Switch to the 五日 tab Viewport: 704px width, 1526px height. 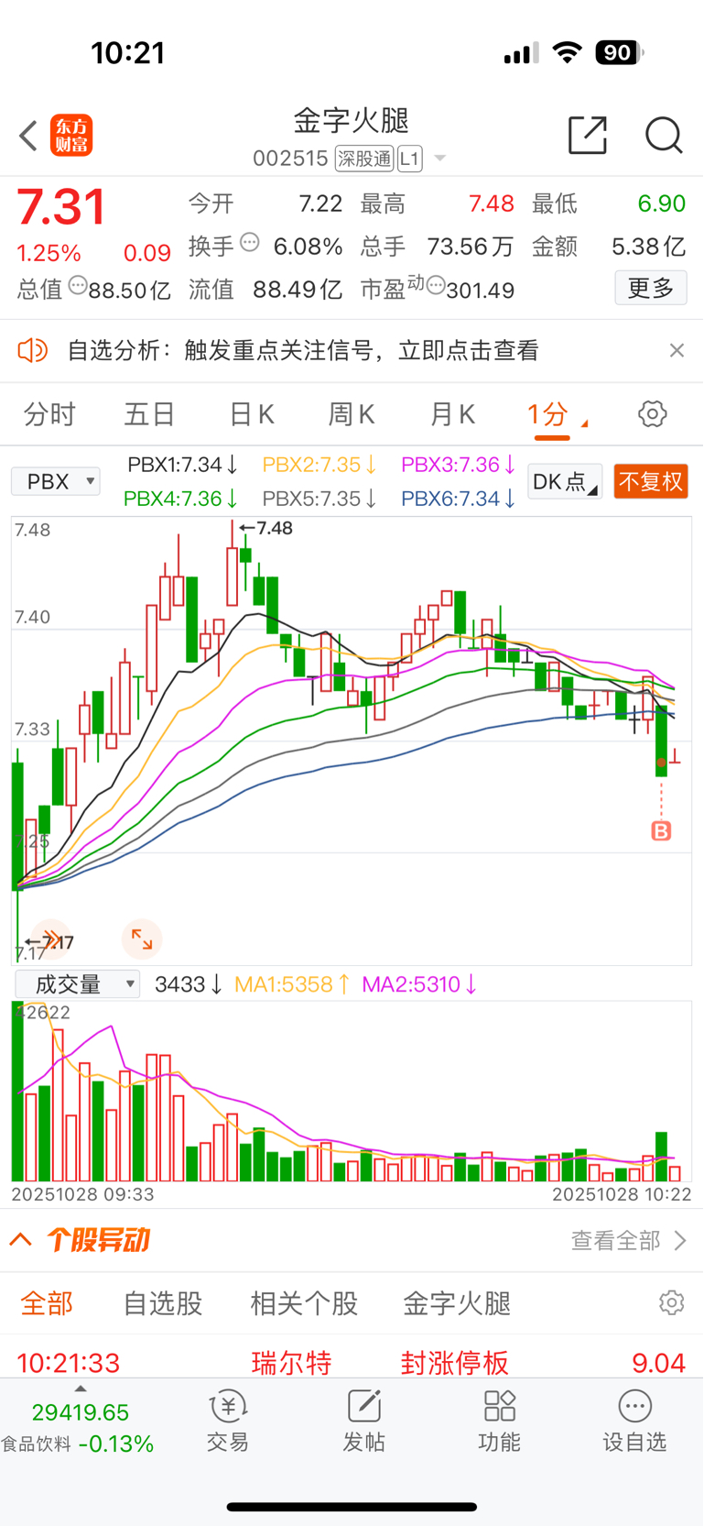[x=149, y=414]
